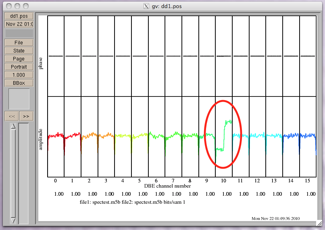The width and height of the screenshot is (325, 230).
Task: Open the 1.000 scale selector
Action: [19, 75]
